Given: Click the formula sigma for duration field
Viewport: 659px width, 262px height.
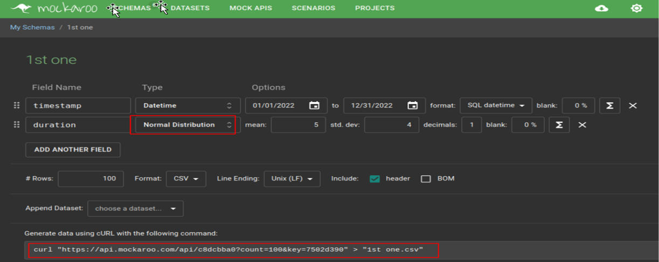Looking at the screenshot, I should point(559,125).
